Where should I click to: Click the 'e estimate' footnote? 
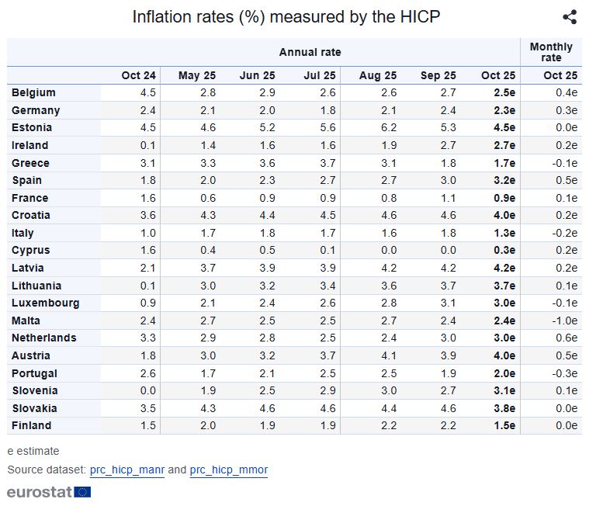tap(33, 451)
